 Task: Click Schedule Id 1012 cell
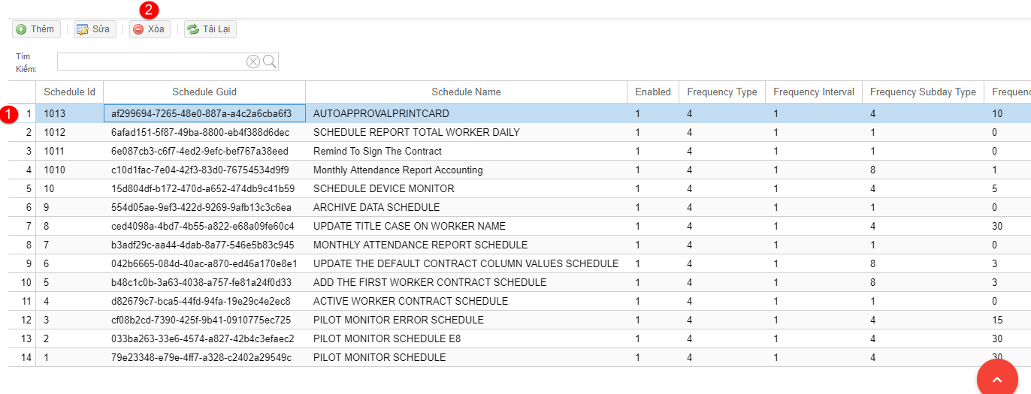click(x=55, y=133)
